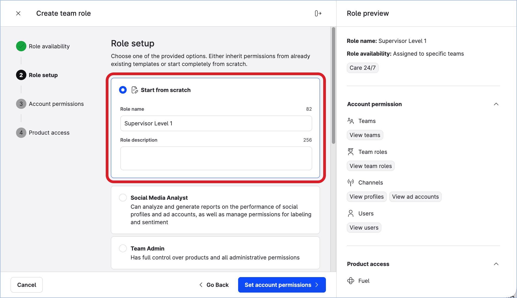Go to Account permissions step
The image size is (517, 298).
56,104
